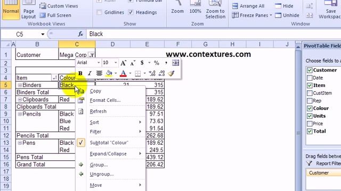Viewport: 341px width, 191px height.
Task: Click the Center alignment icon in mini toolbar
Action: point(99,73)
